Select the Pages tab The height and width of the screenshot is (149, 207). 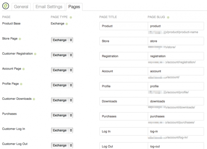tap(74, 7)
